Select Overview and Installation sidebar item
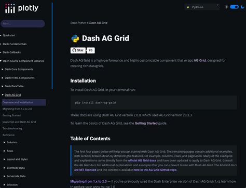The height and width of the screenshot is (188, 246). [24, 102]
